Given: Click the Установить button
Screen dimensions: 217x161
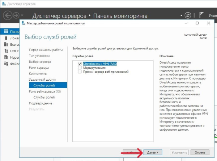Looking at the screenshot, I should [179, 152].
